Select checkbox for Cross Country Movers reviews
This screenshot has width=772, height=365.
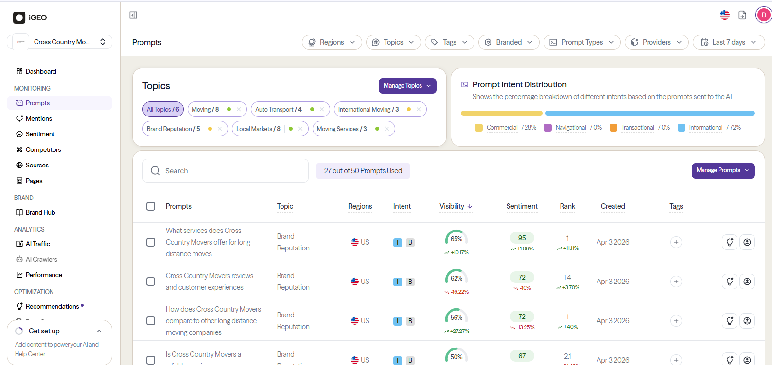pyautogui.click(x=151, y=282)
